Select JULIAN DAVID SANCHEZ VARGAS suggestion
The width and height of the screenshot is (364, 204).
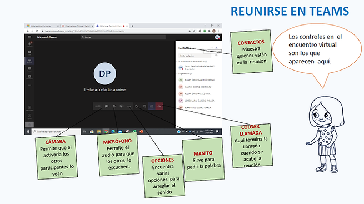click(x=197, y=80)
